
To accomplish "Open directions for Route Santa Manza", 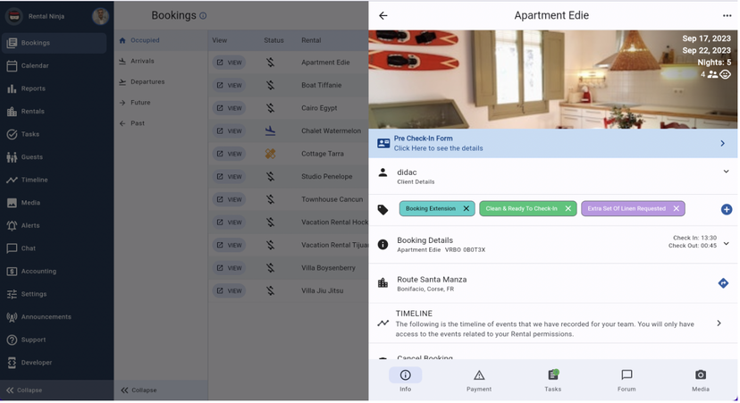I will click(723, 283).
